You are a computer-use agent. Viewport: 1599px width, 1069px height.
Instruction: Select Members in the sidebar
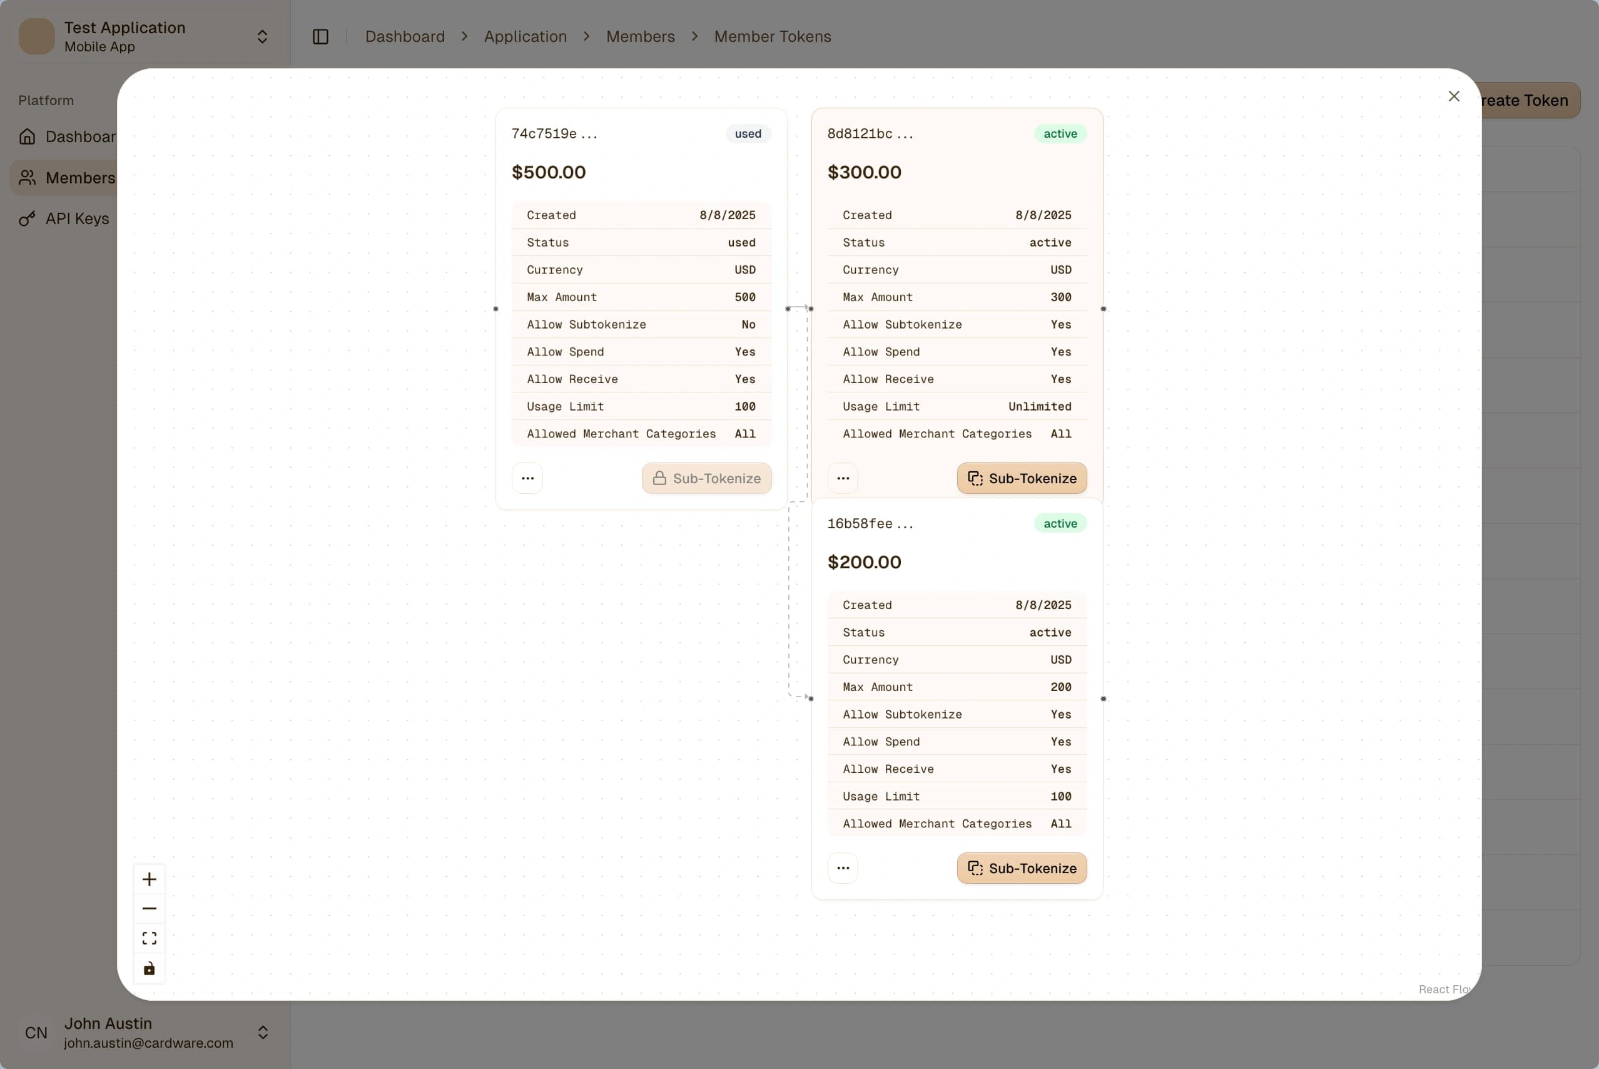(x=79, y=177)
